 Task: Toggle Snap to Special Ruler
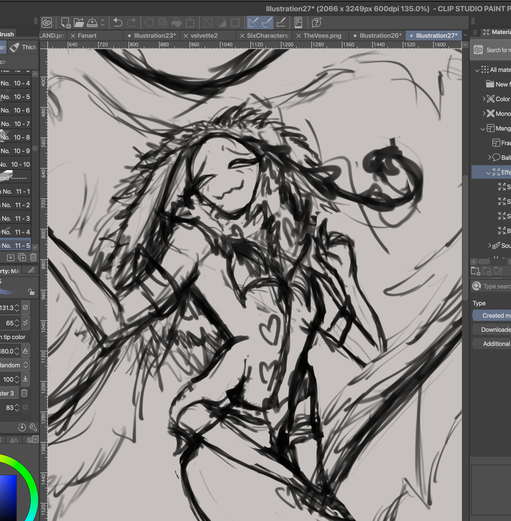pos(267,23)
